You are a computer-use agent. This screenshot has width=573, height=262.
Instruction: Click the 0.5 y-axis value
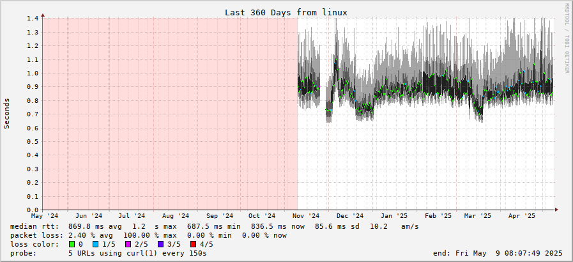coord(33,141)
